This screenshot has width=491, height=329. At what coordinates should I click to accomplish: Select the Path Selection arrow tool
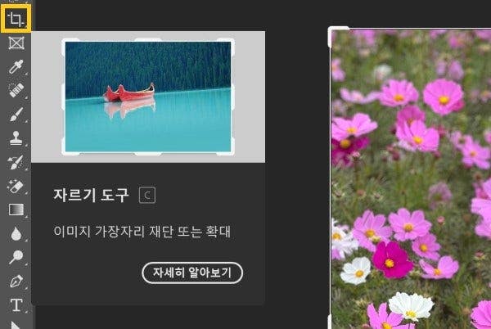[16, 325]
